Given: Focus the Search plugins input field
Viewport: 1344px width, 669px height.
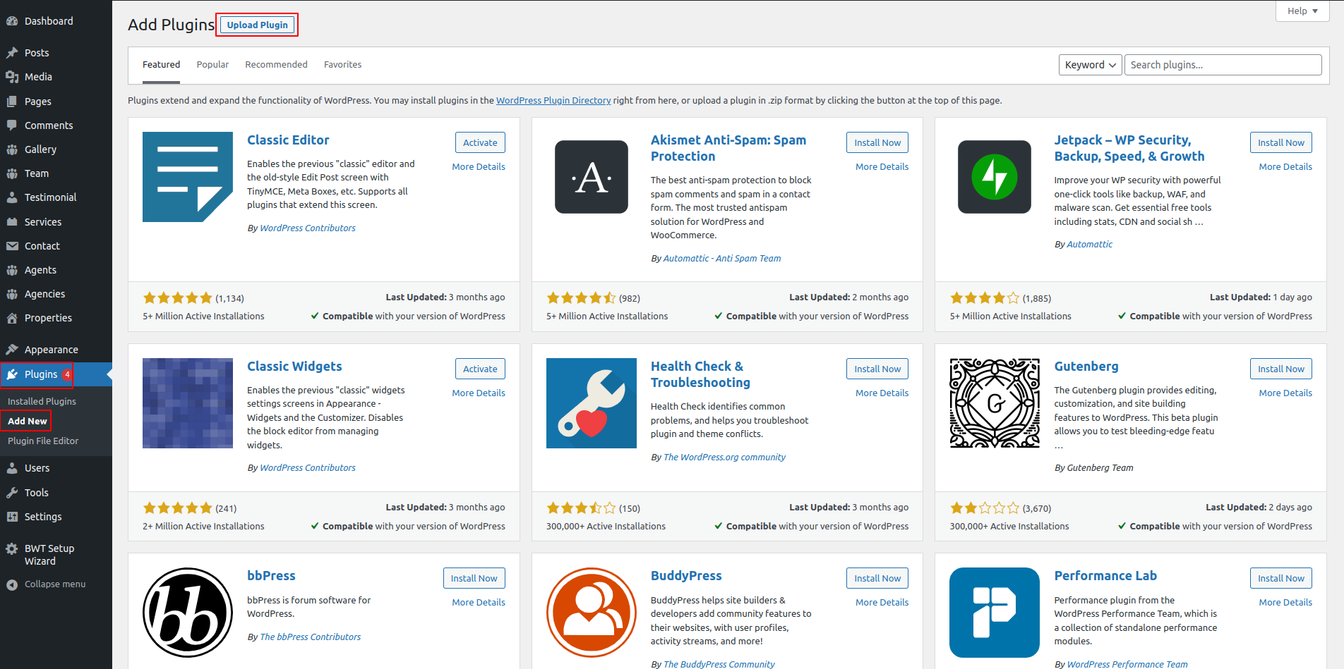Looking at the screenshot, I should click(1223, 65).
